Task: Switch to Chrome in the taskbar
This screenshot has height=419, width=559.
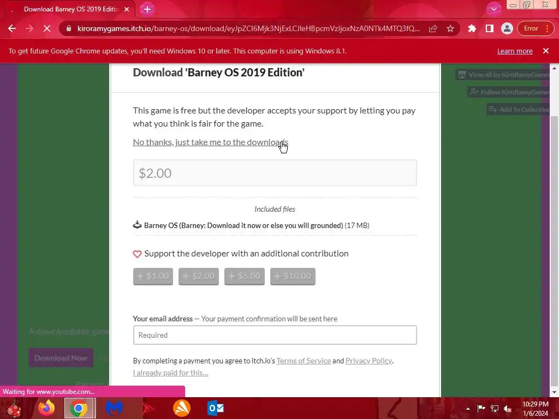Action: [79, 408]
